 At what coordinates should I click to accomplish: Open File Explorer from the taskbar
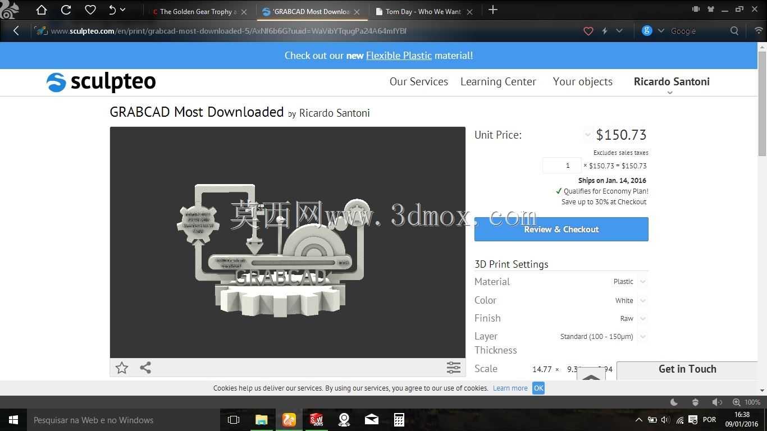262,420
